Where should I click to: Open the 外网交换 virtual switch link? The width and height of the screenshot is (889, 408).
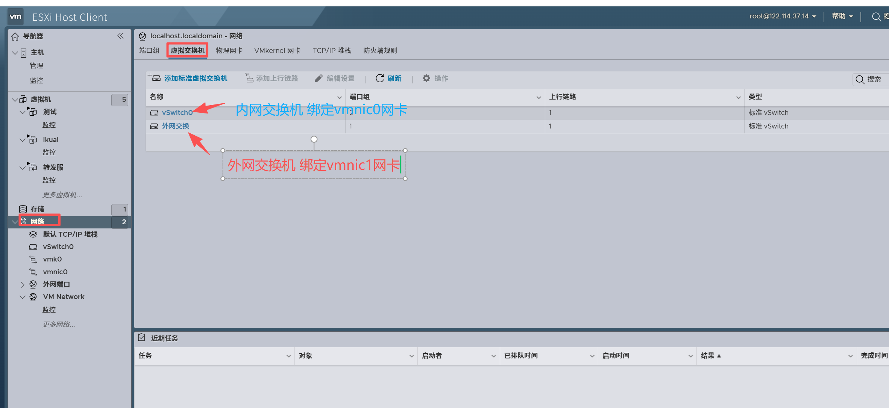(175, 126)
